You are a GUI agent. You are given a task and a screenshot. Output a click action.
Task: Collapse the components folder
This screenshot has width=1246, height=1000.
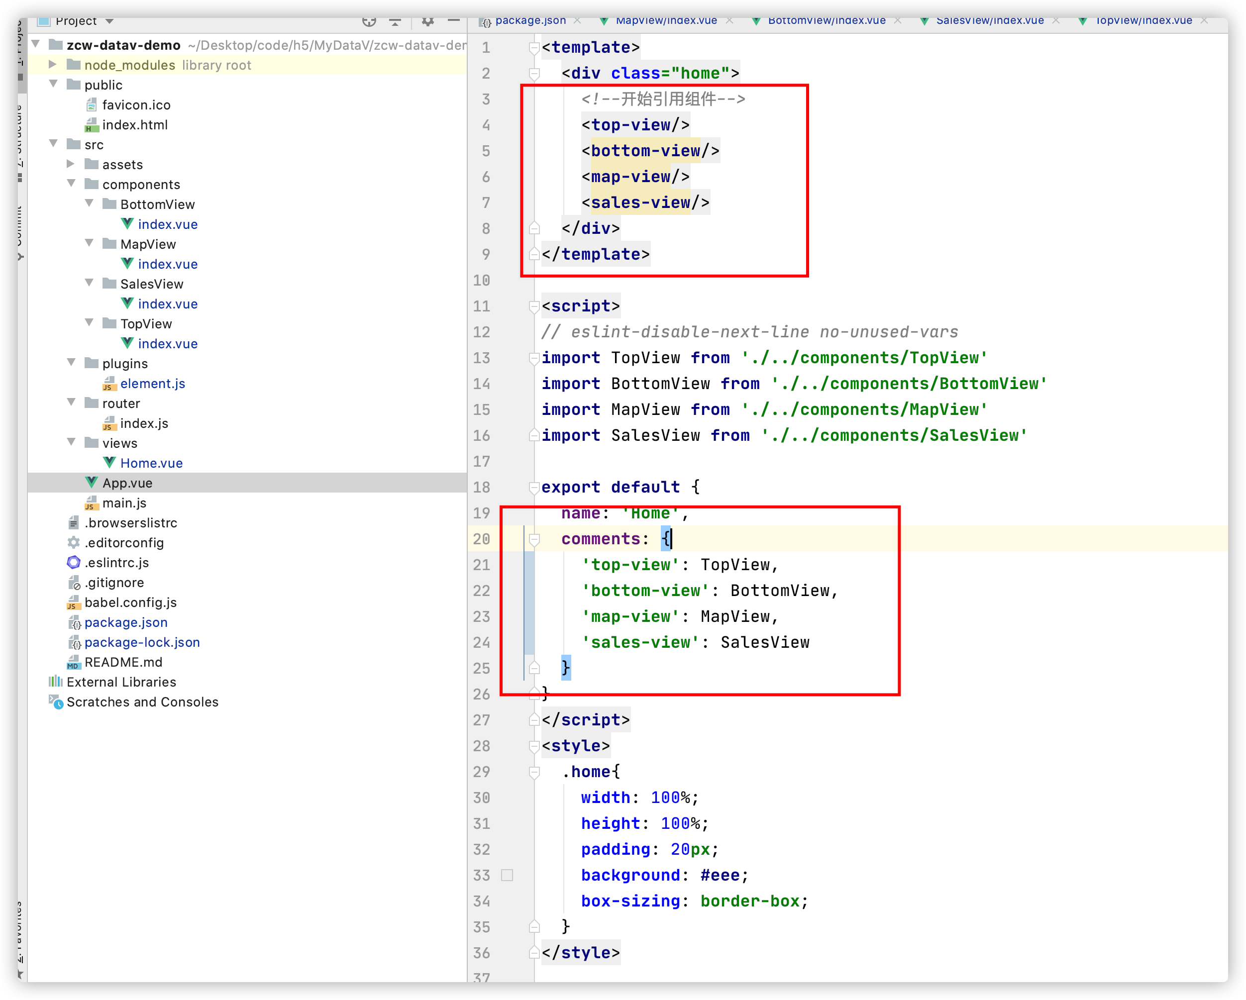(x=71, y=184)
